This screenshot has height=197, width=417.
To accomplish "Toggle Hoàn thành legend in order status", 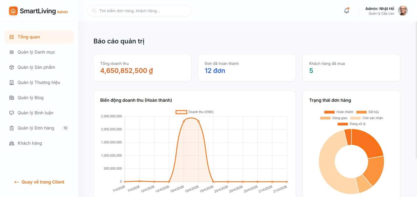I will 339,112.
